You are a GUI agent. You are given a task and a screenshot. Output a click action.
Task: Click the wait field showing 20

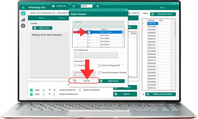[x=55, y=90]
